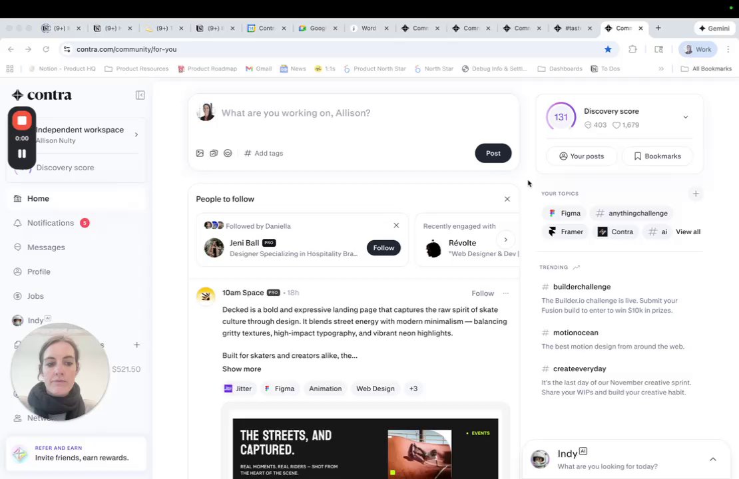Close the People to follow section
The image size is (739, 479).
[507, 199]
